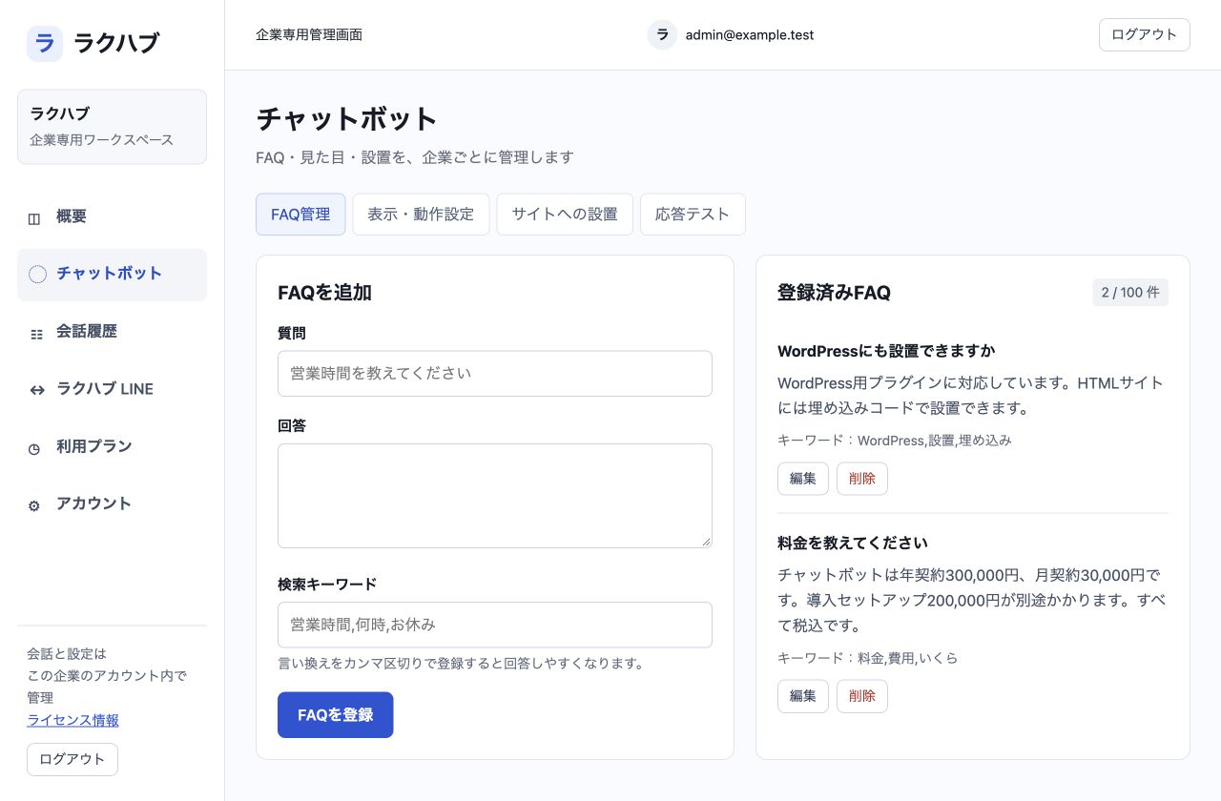This screenshot has width=1221, height=801.
Task: Click the キーワード：料金,費用,いくら line
Action: 868,658
